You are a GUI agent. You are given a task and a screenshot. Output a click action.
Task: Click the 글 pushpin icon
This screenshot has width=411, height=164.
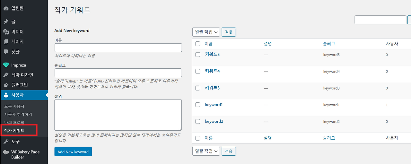[x=6, y=22]
